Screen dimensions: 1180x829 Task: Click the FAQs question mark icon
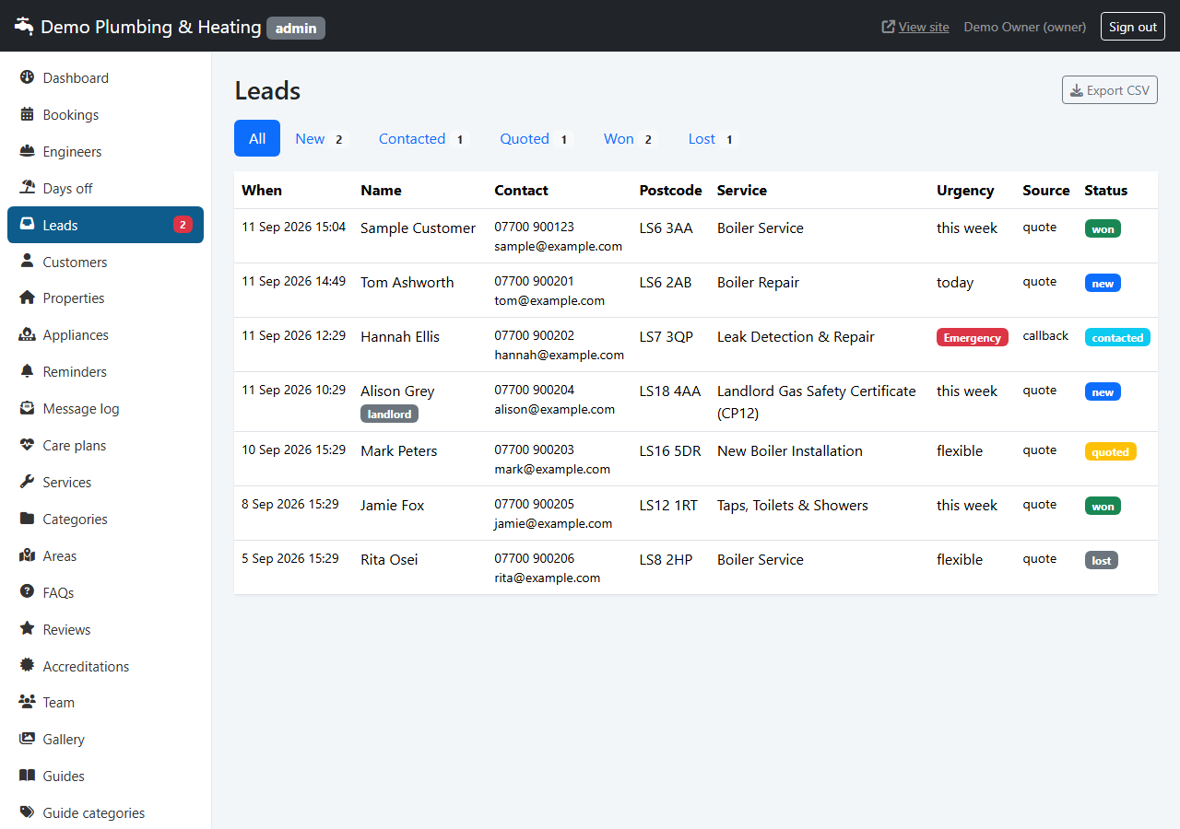click(27, 592)
